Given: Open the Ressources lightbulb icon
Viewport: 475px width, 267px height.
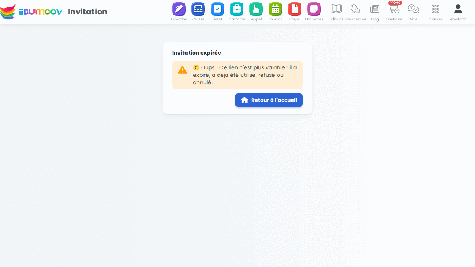Looking at the screenshot, I should click(356, 9).
